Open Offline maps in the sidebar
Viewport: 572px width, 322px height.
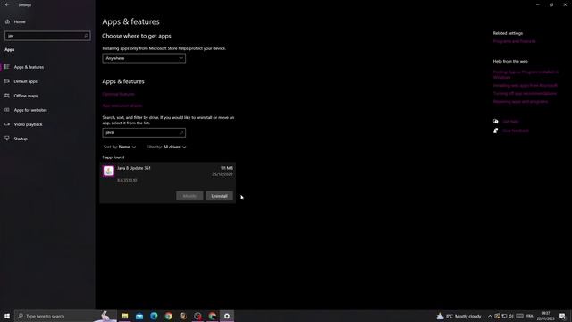click(x=26, y=96)
